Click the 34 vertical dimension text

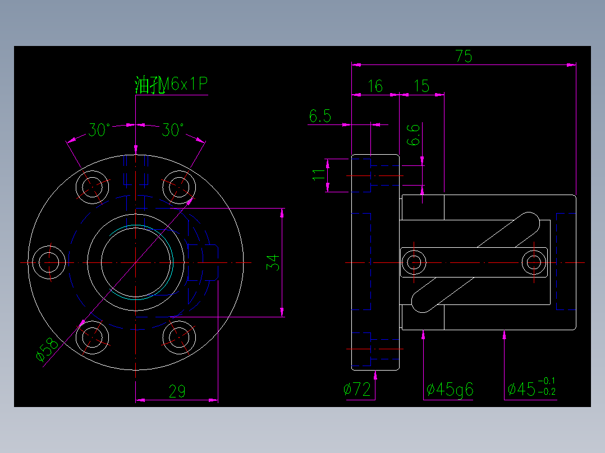[273, 262]
